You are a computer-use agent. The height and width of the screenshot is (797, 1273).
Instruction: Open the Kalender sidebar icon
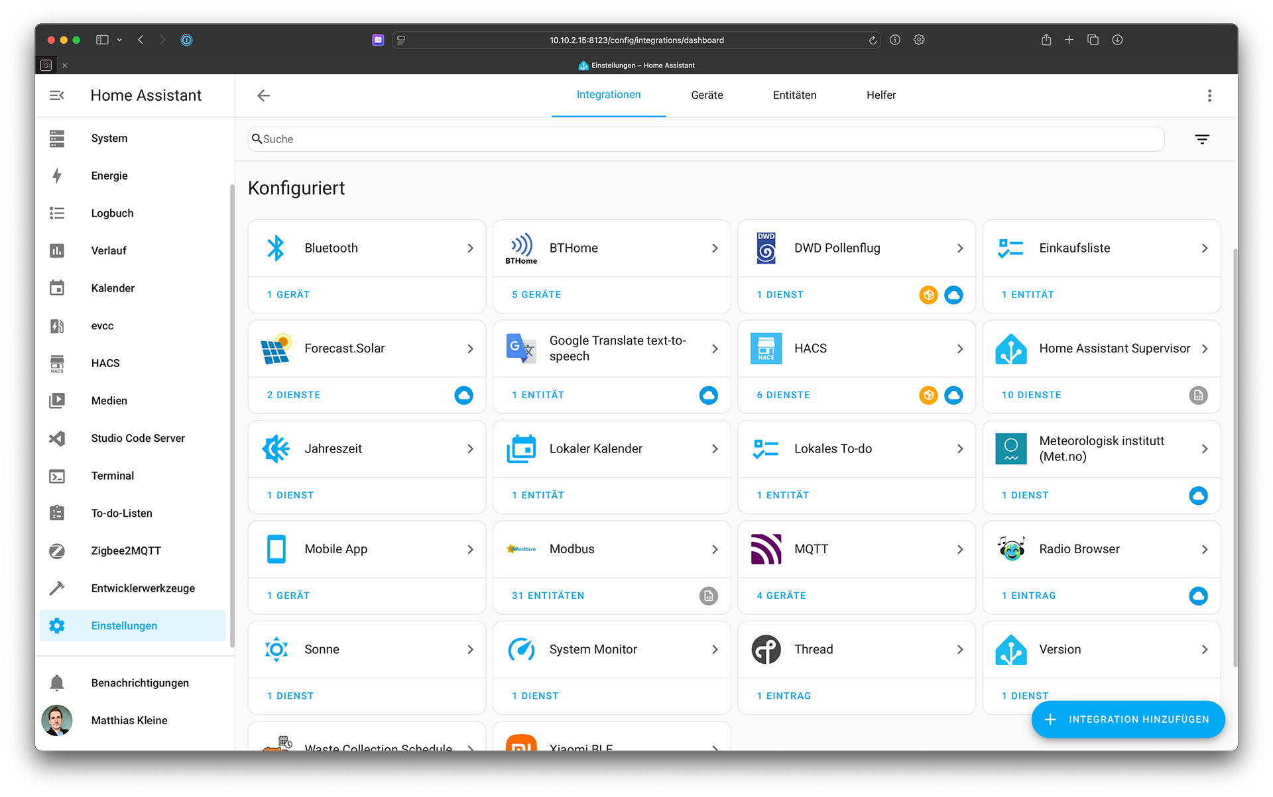(57, 288)
